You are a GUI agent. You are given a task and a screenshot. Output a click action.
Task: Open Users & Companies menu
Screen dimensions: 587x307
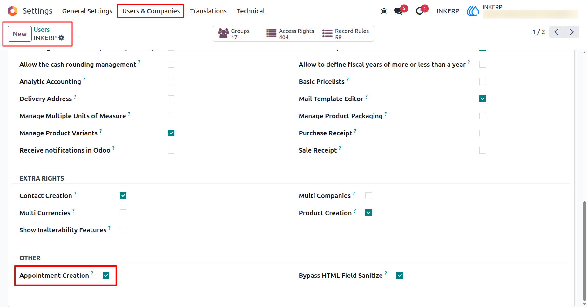click(x=151, y=11)
